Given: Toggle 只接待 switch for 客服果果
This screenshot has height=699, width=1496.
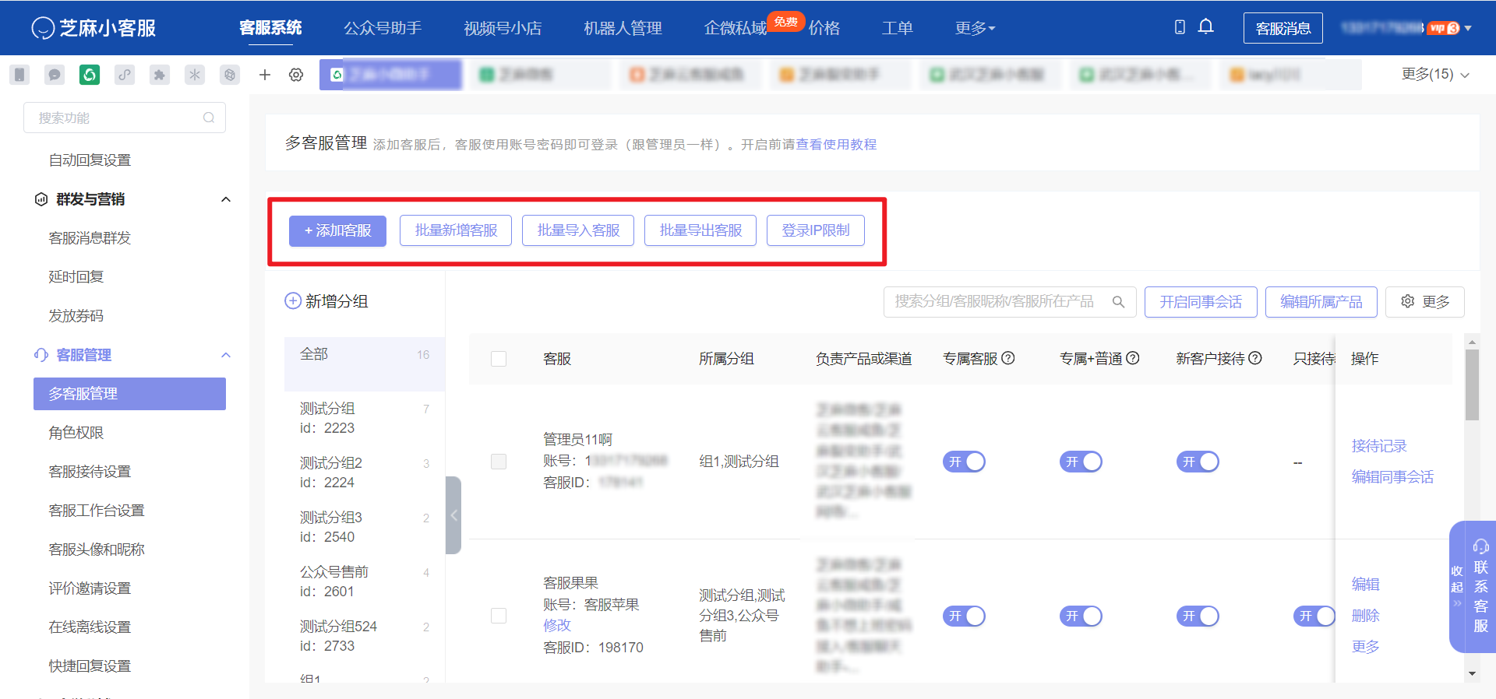Looking at the screenshot, I should coord(1314,616).
